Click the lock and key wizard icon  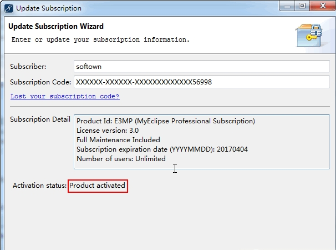point(309,35)
